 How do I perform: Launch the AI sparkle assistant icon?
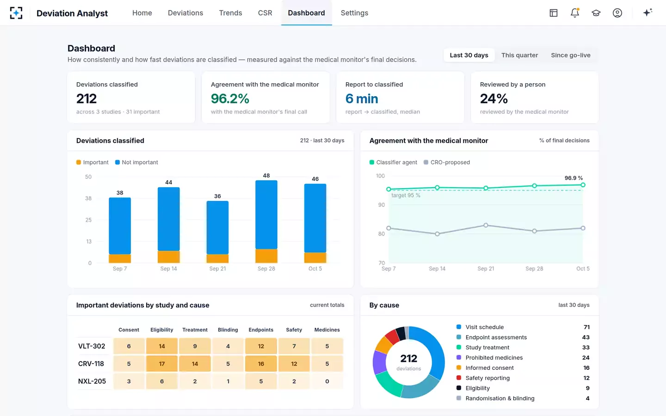[647, 12]
